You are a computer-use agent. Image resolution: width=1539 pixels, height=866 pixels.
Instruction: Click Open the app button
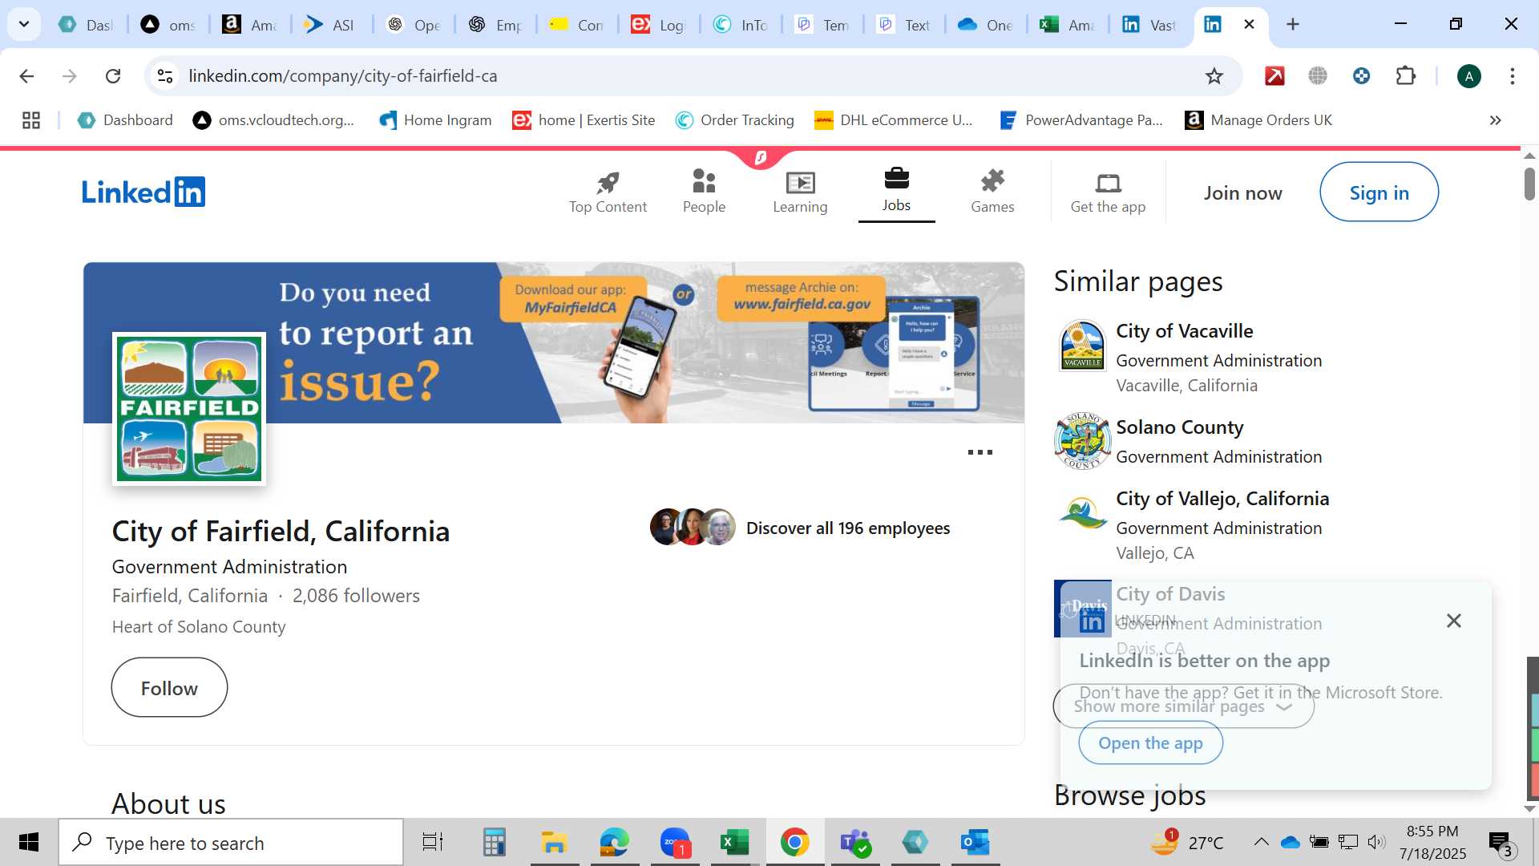(x=1150, y=743)
